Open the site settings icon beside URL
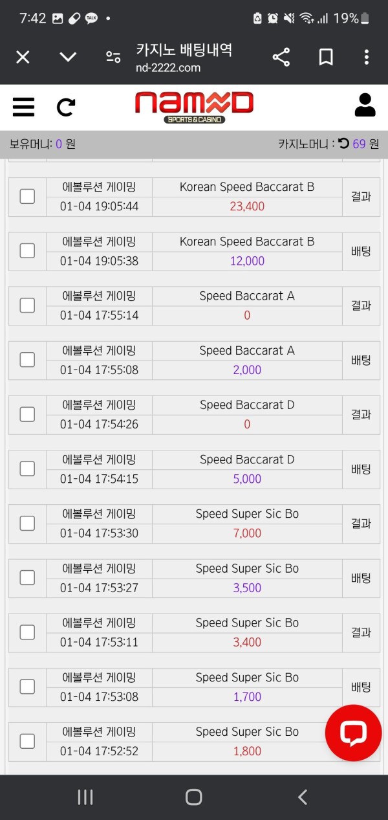Viewport: 388px width, 820px height. pyautogui.click(x=113, y=57)
